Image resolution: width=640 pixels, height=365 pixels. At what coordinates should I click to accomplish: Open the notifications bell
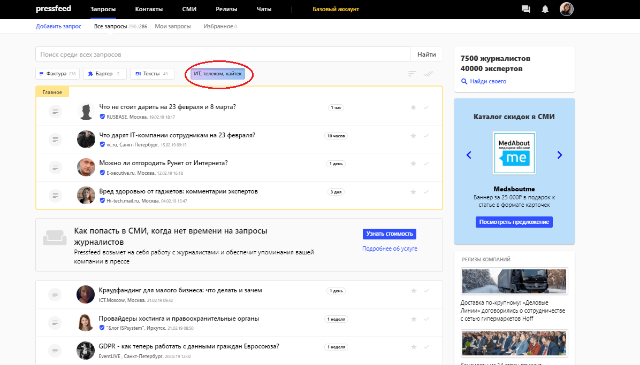point(545,9)
